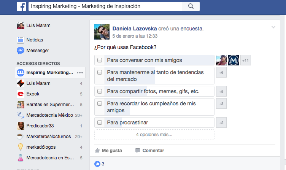The width and height of the screenshot is (286, 170).
Task: Show +2 voters for procrastinar option
Action: [221, 122]
